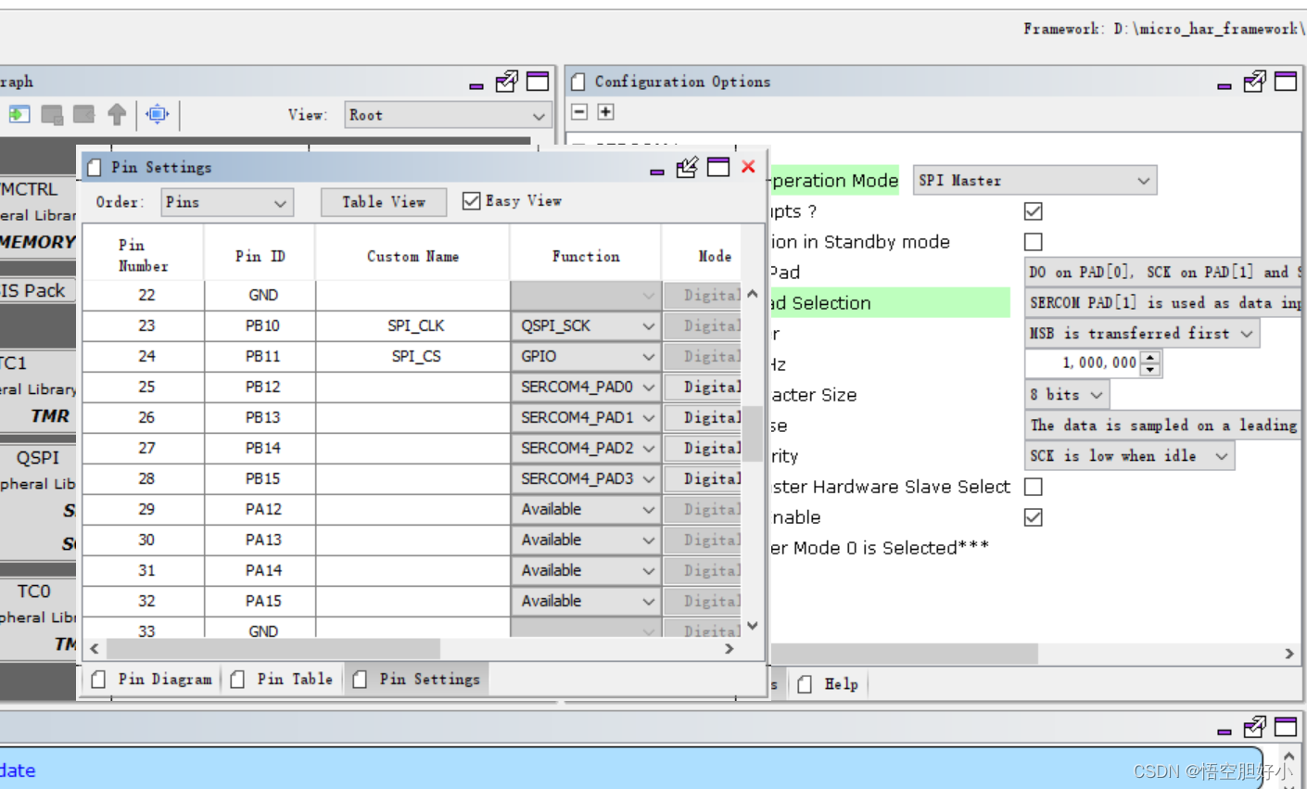
Task: Minimize the Configuration Options panel
Action: (x=1225, y=85)
